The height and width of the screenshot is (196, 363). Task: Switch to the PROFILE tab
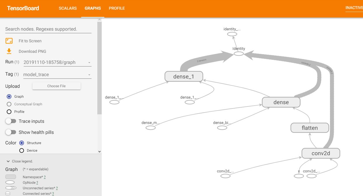(x=117, y=8)
